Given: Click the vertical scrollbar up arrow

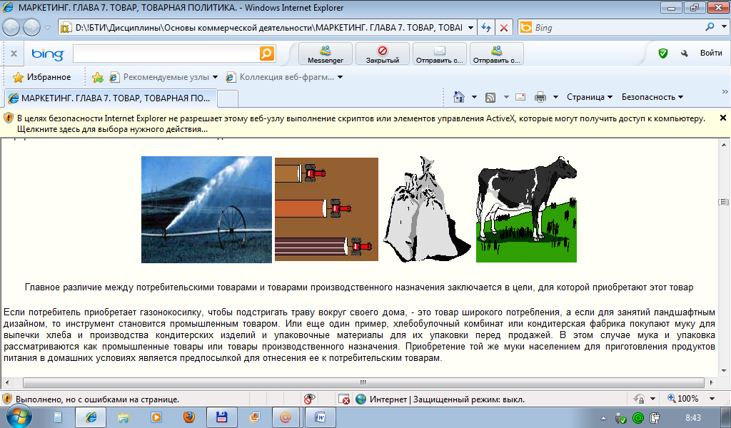Looking at the screenshot, I should point(724,145).
